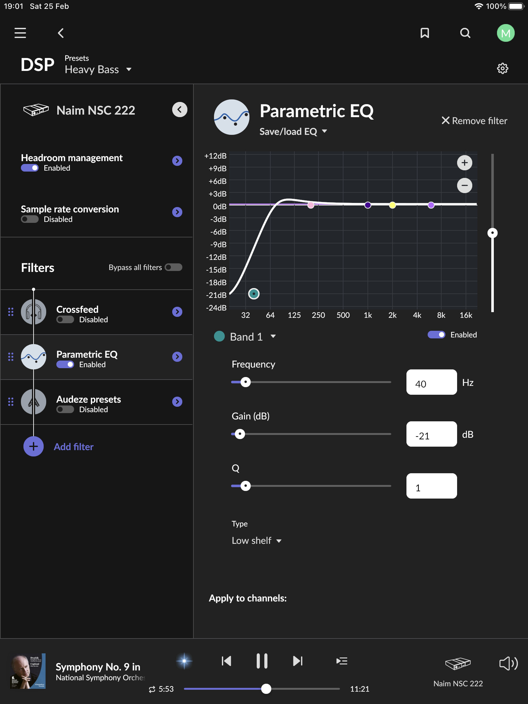The height and width of the screenshot is (704, 528).
Task: Open the play queue icon
Action: pos(342,661)
